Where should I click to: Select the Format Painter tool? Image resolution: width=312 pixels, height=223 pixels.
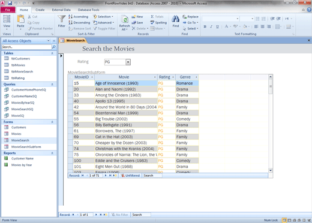[x=40, y=29]
